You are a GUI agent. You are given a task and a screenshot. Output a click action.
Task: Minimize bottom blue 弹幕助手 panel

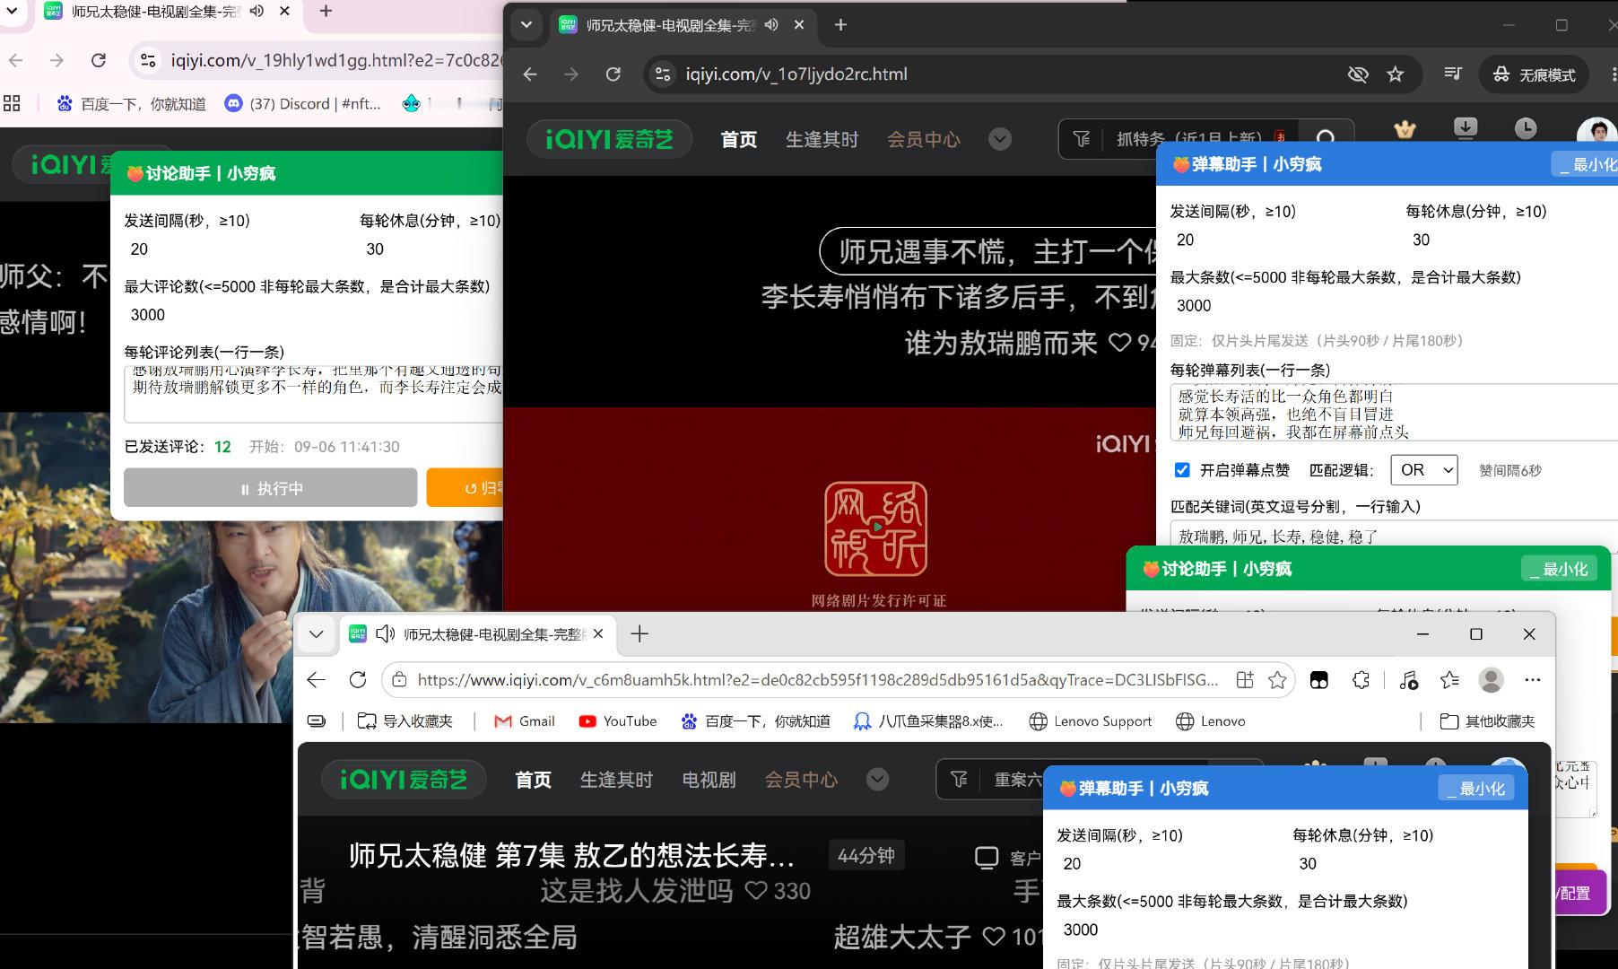pyautogui.click(x=1476, y=789)
